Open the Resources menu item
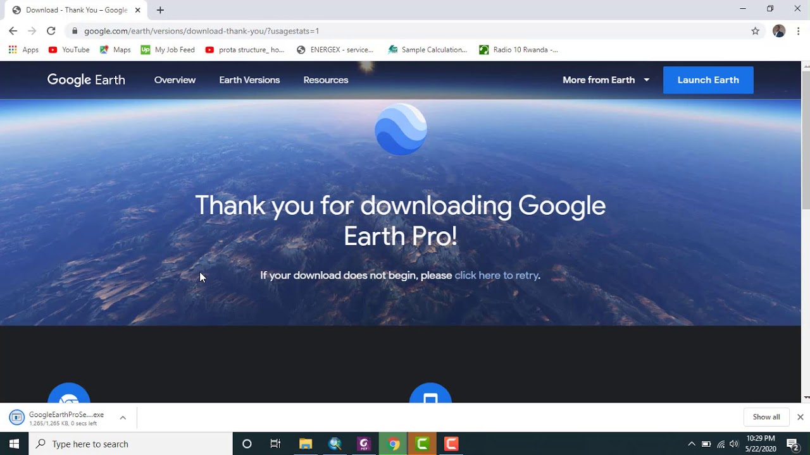The image size is (810, 455). pyautogui.click(x=326, y=80)
